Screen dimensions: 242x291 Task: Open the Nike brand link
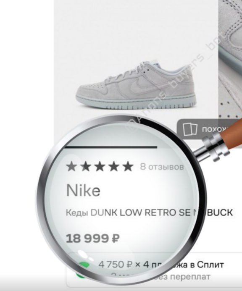tap(83, 190)
